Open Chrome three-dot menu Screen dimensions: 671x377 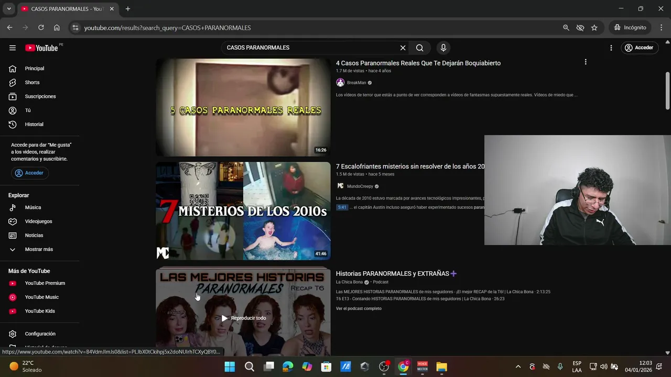pos(661,28)
